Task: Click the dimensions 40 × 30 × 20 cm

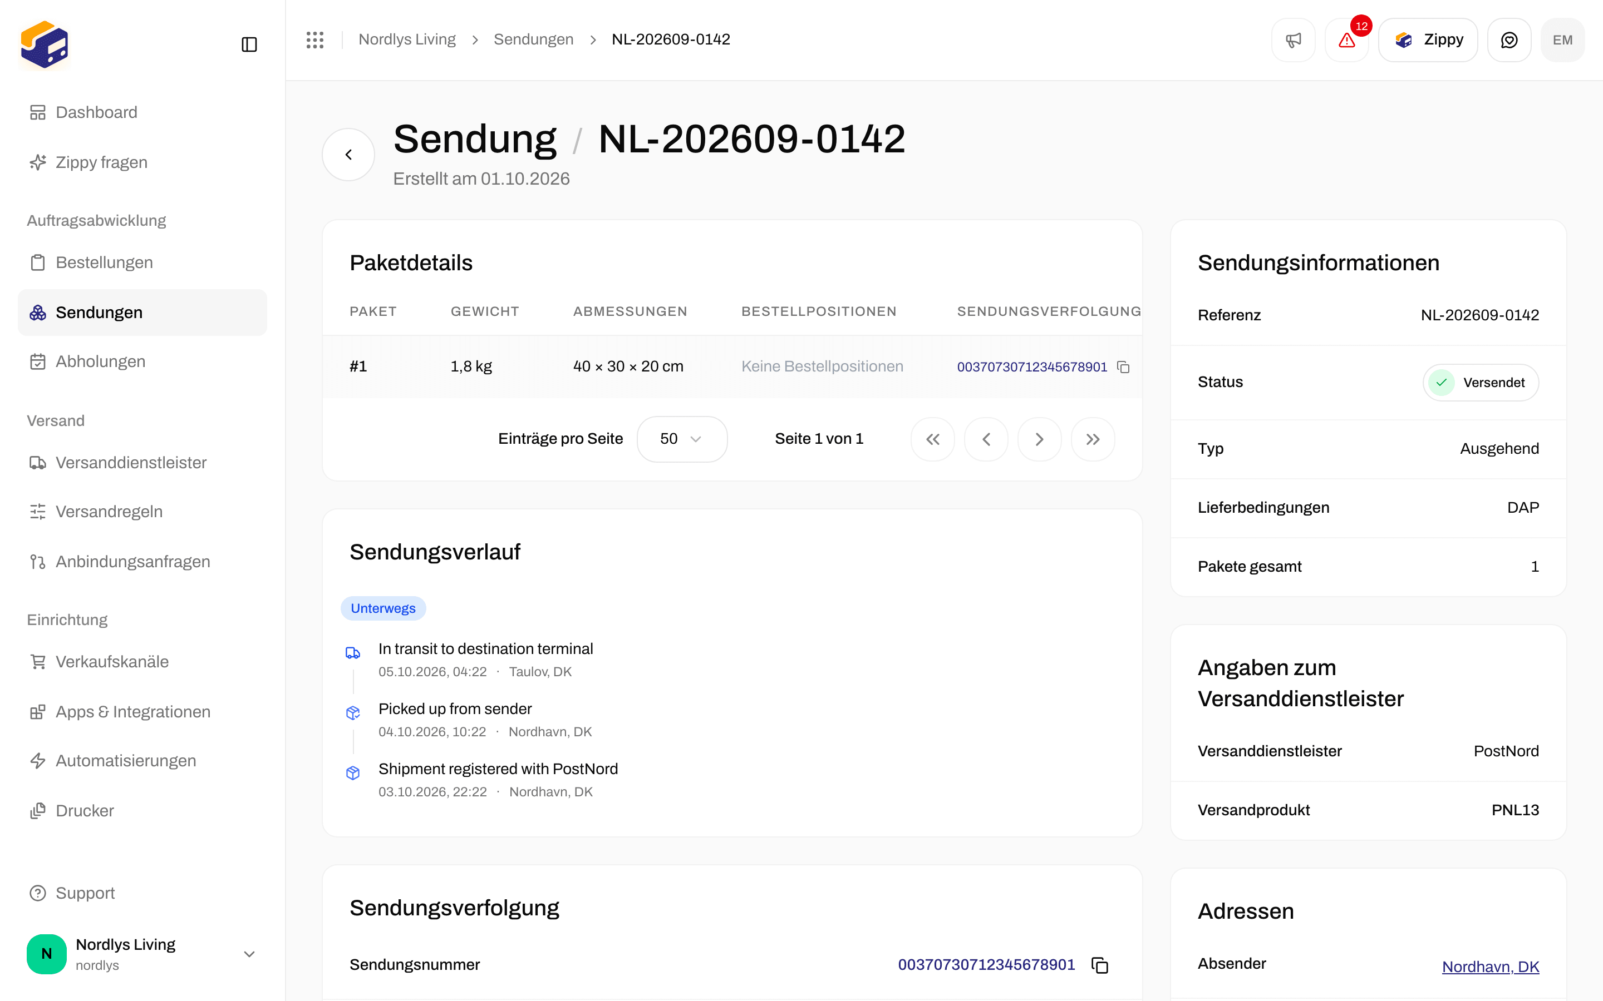Action: click(x=628, y=367)
